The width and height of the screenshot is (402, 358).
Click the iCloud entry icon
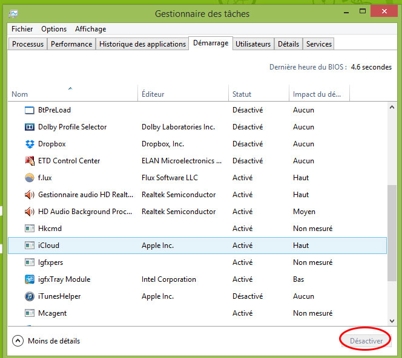pyautogui.click(x=30, y=246)
